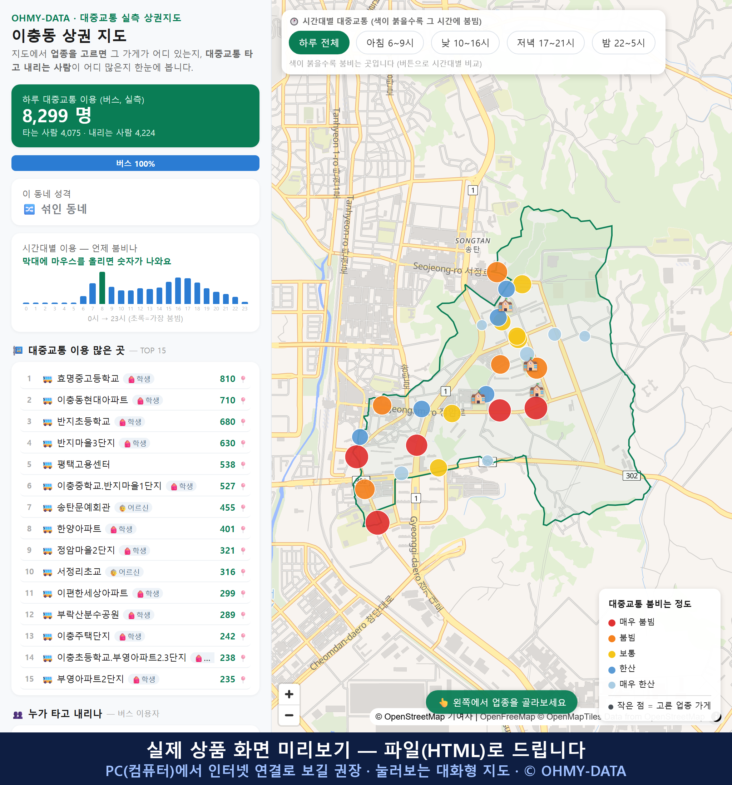732x785 pixels.
Task: Switch to 아침 6~9시 time filter
Action: click(390, 43)
